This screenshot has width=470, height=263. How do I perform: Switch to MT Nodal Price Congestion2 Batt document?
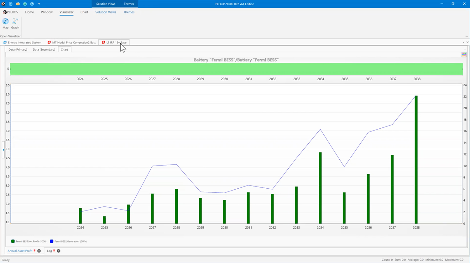[x=71, y=42]
